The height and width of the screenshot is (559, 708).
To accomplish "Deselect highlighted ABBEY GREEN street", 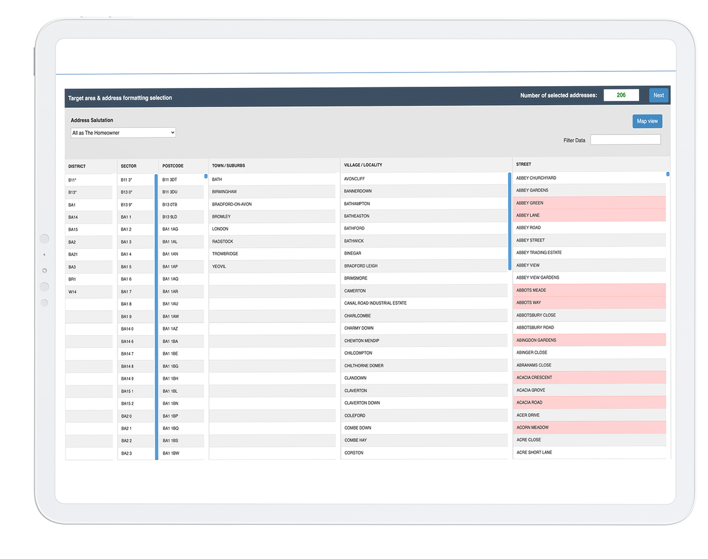I will 589,203.
